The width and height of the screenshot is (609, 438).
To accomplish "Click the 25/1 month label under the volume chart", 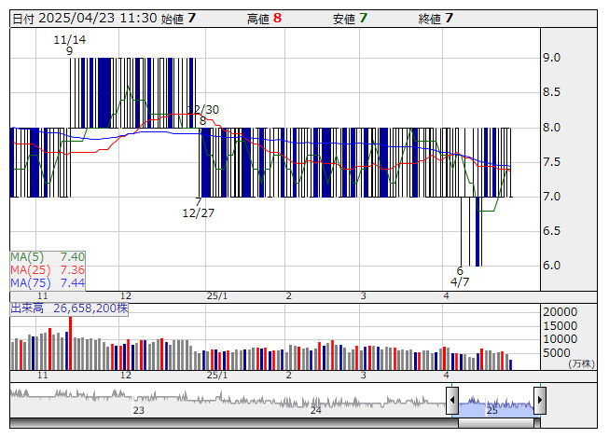I will pos(217,376).
